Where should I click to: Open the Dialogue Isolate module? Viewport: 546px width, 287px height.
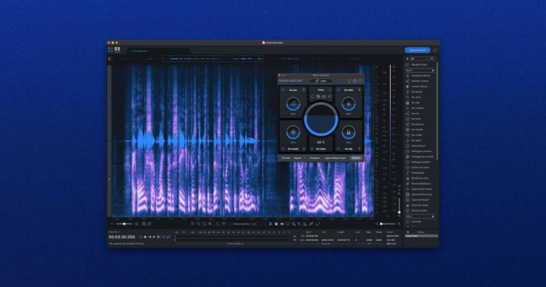[x=420, y=162]
